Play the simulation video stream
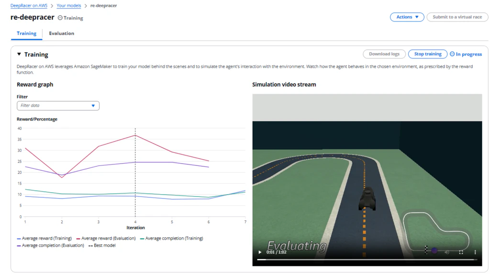 tap(260, 252)
